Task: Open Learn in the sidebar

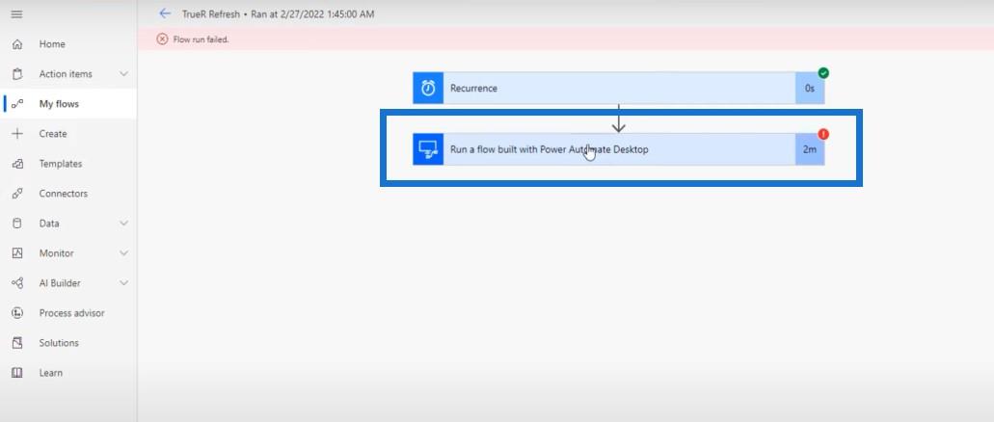Action: [x=68, y=373]
